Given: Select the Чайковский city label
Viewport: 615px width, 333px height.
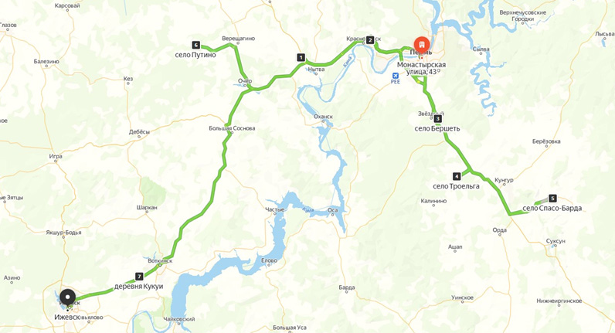Looking at the screenshot, I should tap(178, 319).
